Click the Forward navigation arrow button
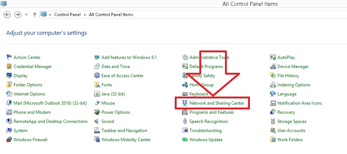 18,15
